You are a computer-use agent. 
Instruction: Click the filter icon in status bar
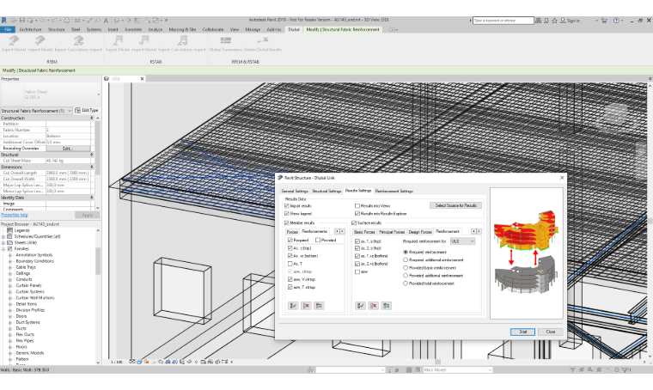point(625,369)
